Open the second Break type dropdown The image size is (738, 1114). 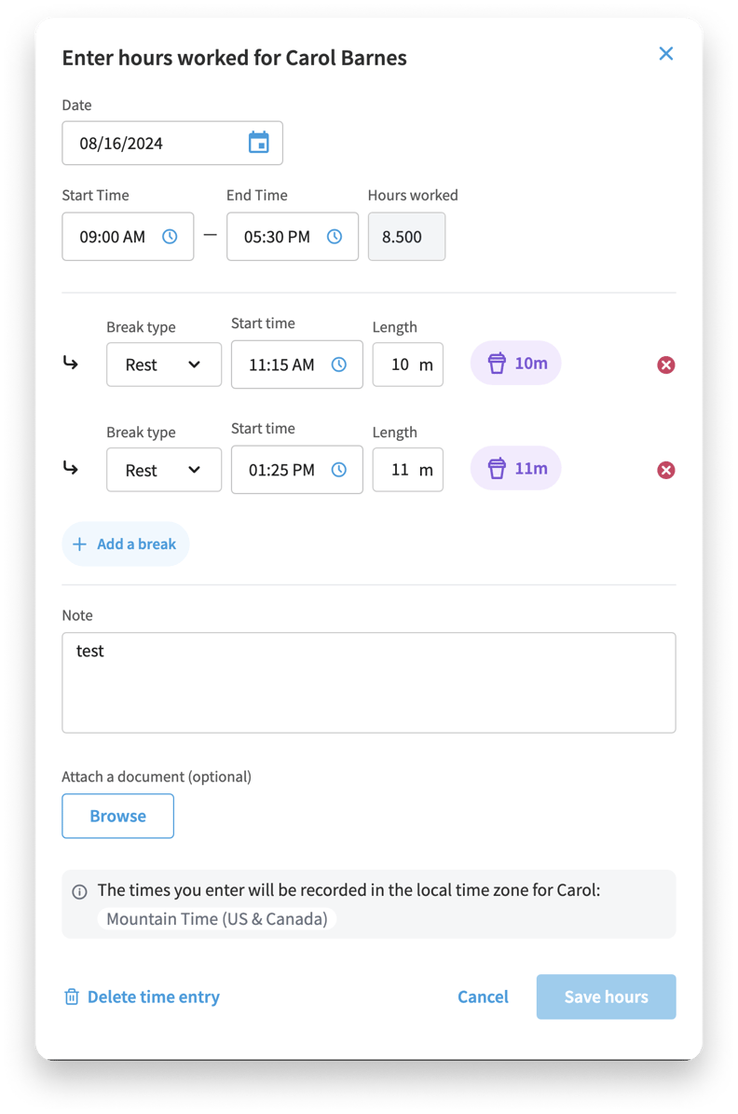tap(164, 470)
